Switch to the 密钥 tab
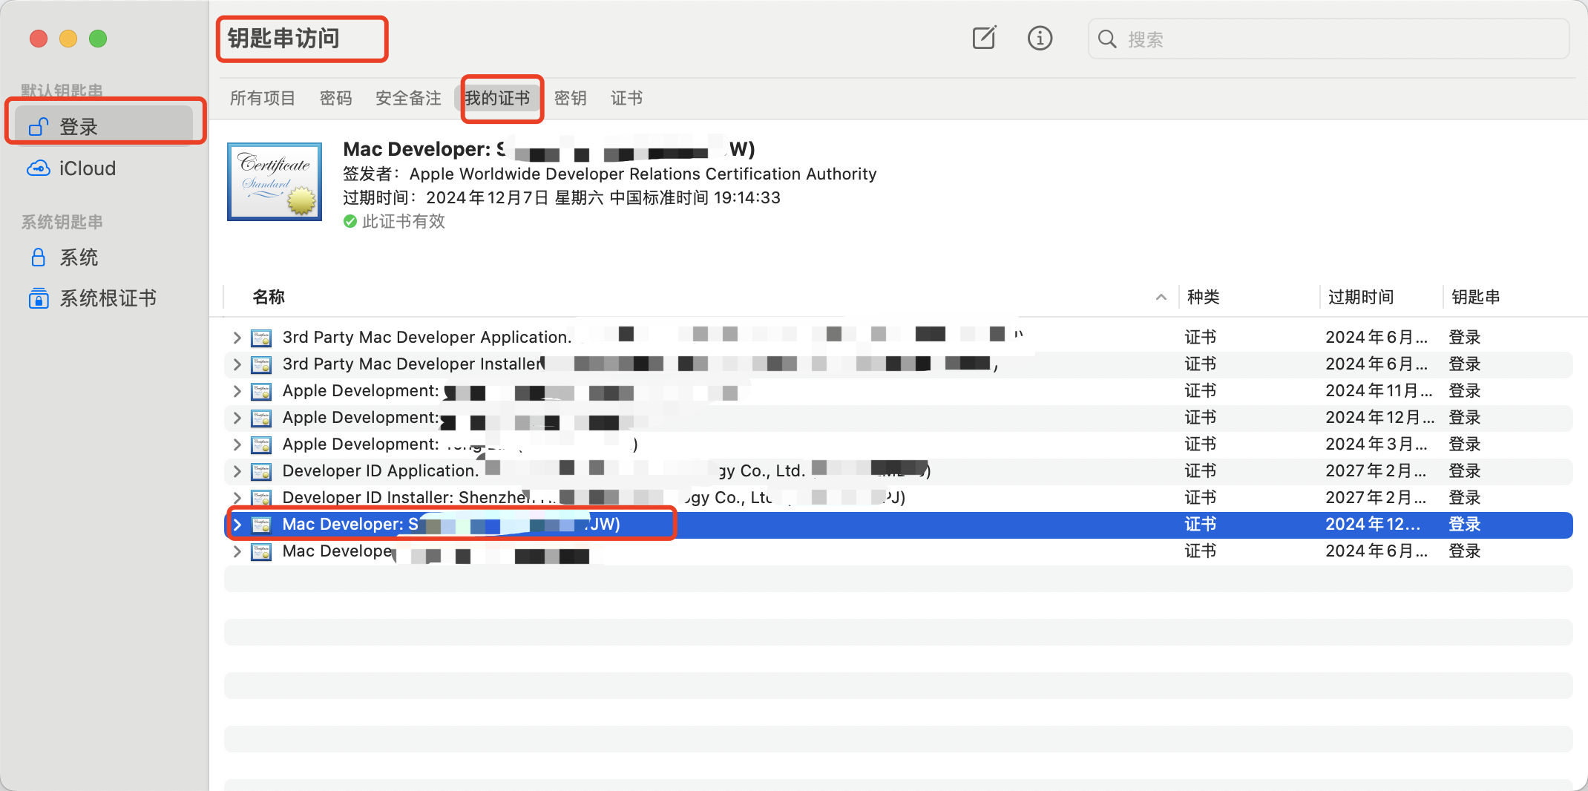The height and width of the screenshot is (791, 1588). 570,98
